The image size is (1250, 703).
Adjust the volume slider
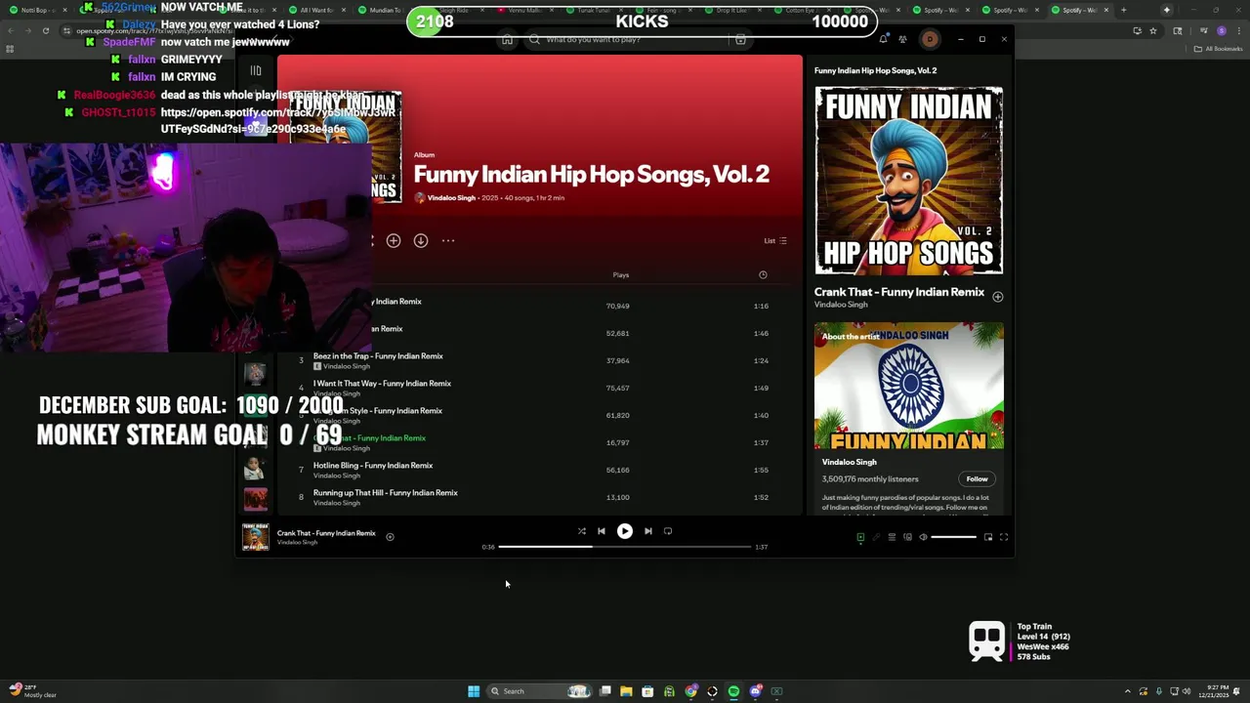tap(953, 537)
